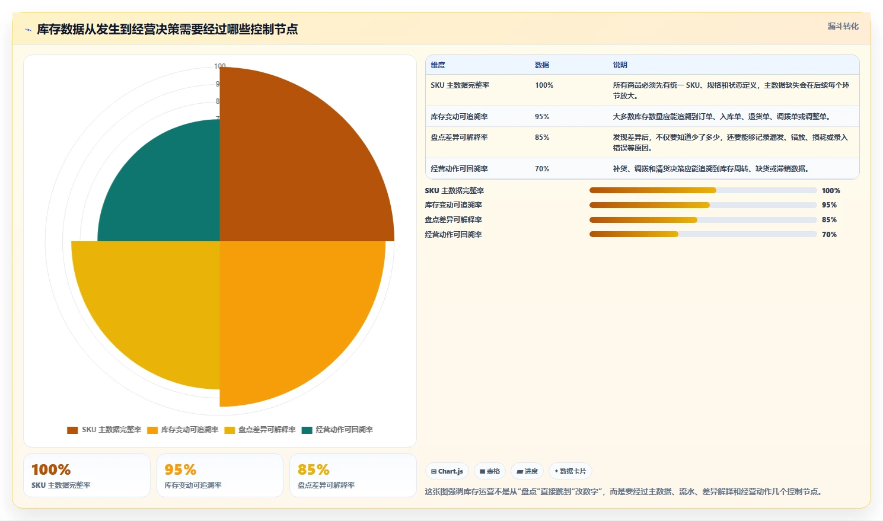Click the lightning icon beside the title
The image size is (883, 521).
point(28,30)
